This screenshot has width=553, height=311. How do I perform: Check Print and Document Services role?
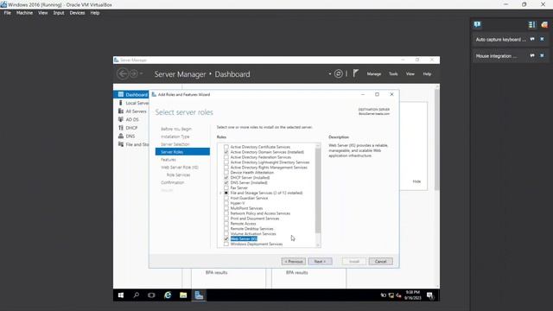[226, 219]
